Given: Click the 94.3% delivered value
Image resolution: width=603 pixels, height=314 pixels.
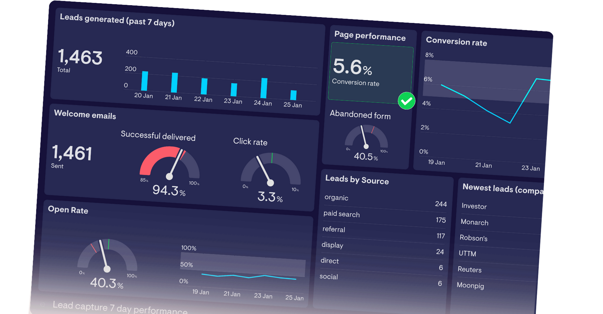Looking at the screenshot, I should 169,190.
